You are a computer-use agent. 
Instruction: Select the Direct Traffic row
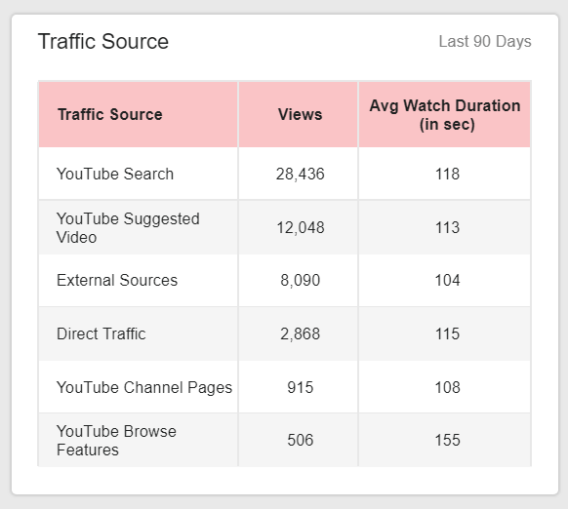[284, 333]
